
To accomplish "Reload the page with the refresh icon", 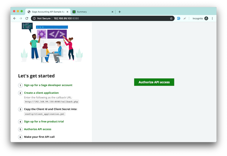I will point(27,18).
